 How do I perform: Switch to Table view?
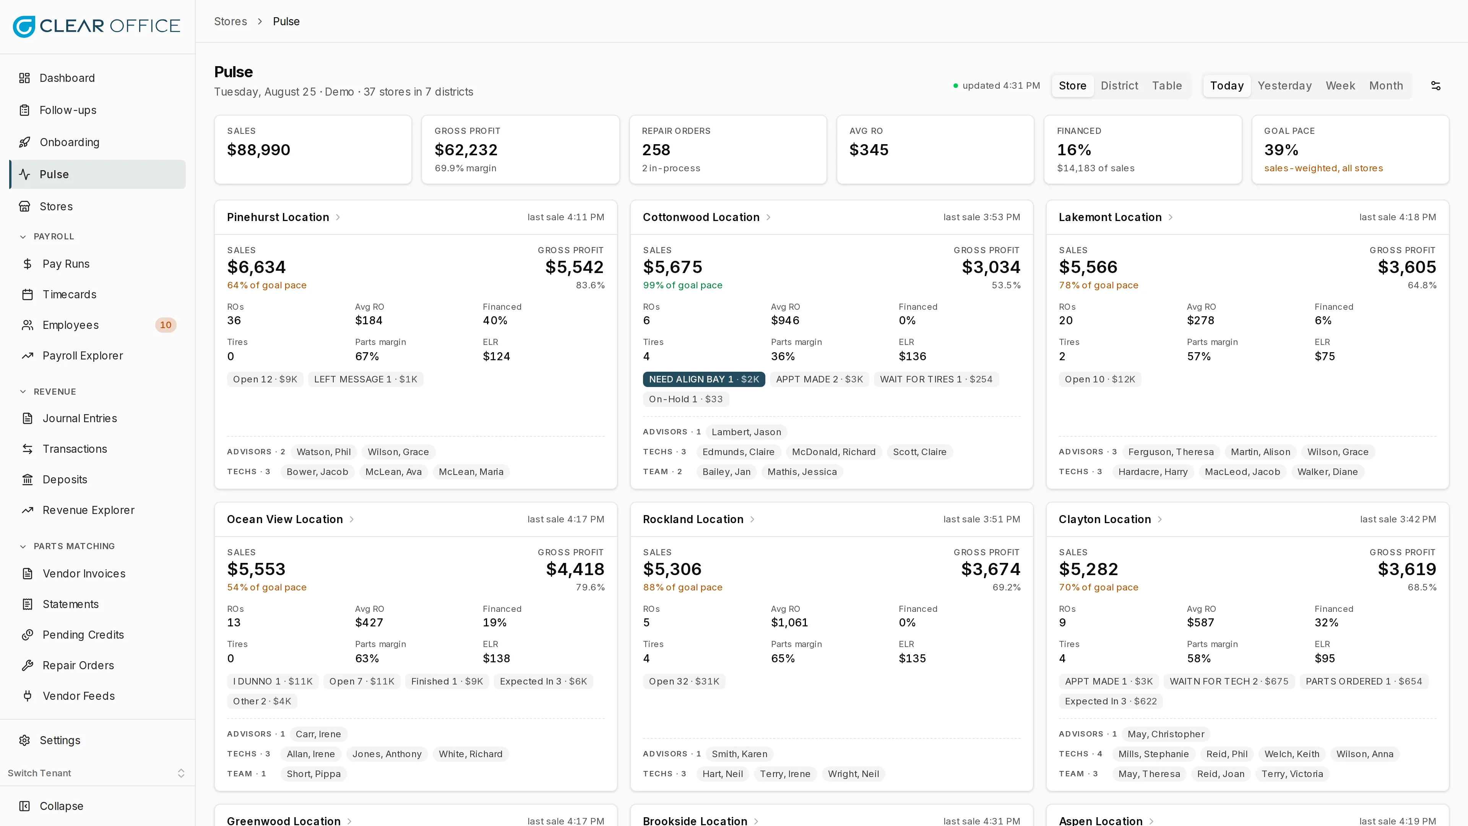coord(1167,86)
